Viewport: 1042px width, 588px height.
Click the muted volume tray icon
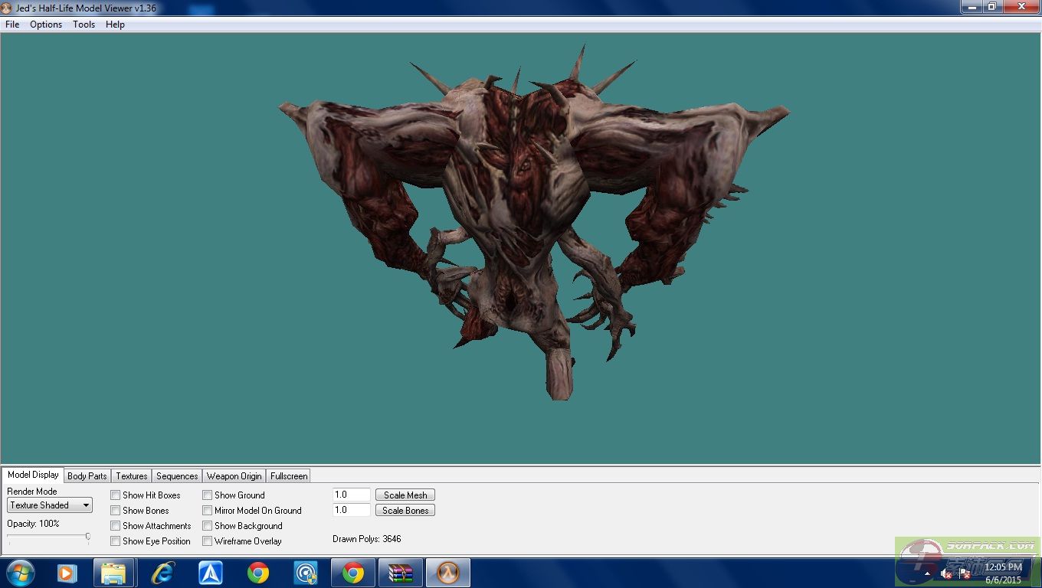946,573
